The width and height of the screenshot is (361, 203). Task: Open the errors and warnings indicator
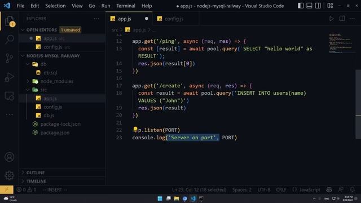tap(27, 189)
